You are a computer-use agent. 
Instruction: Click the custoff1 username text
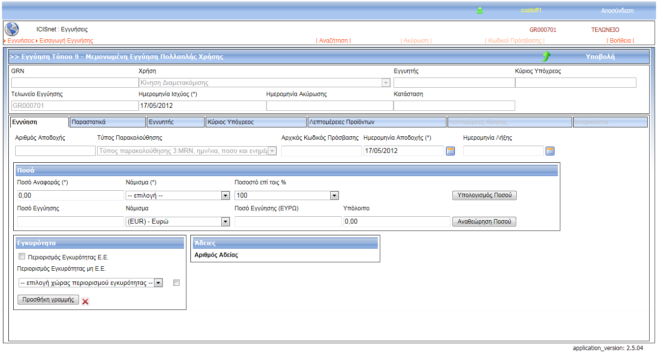(531, 10)
